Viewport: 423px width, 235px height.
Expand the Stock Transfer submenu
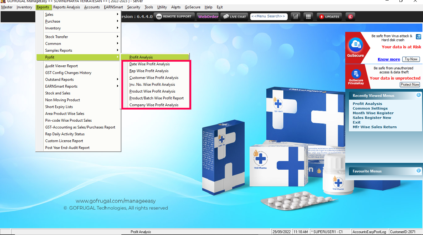coord(78,37)
